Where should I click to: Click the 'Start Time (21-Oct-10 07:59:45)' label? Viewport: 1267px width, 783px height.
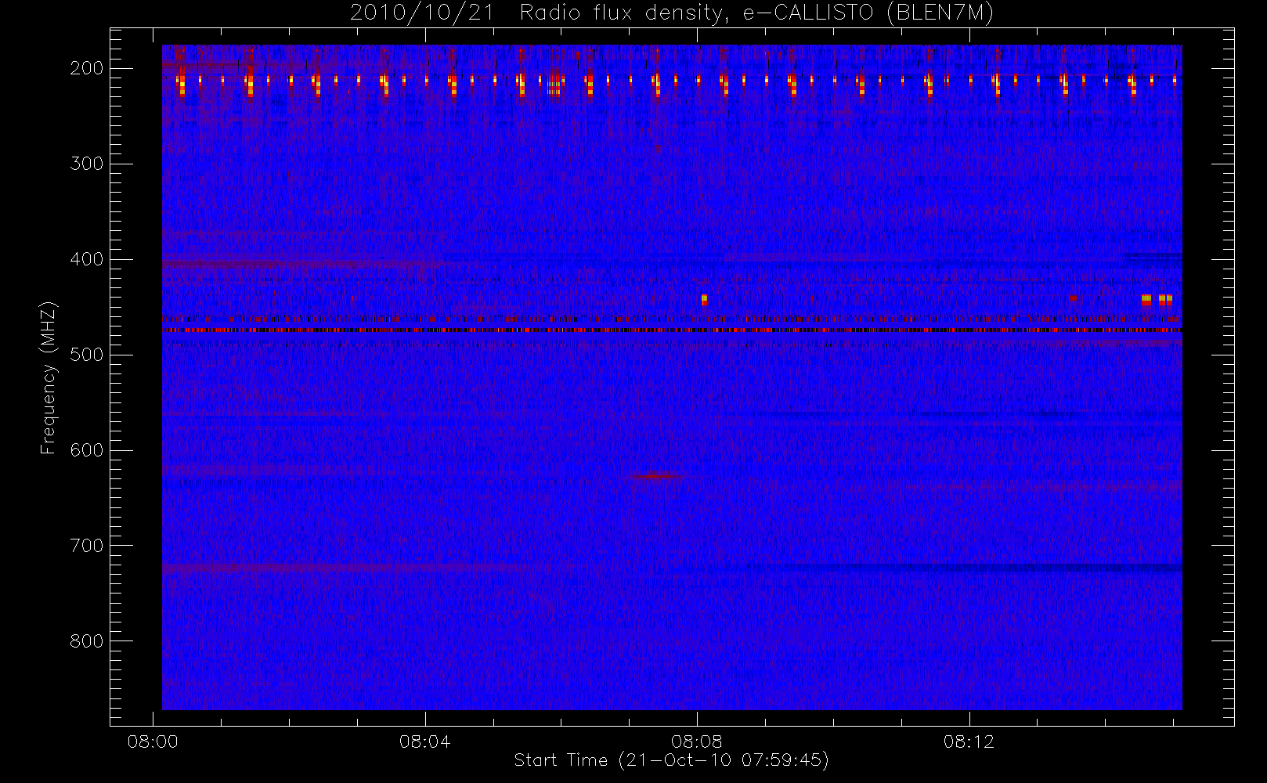pos(671,760)
